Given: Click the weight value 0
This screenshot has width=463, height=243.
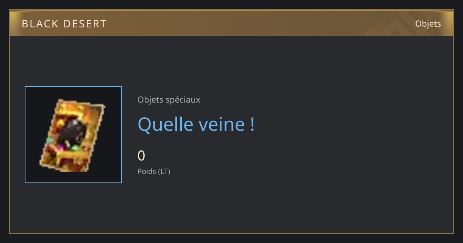Looking at the screenshot, I should point(141,156).
